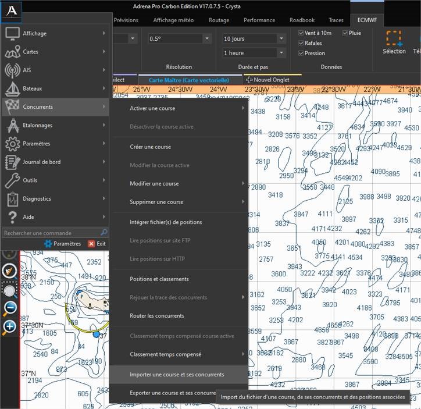Click the blue gear Paramètres button at bottom
The width and height of the screenshot is (421, 409).
pyautogui.click(x=48, y=244)
